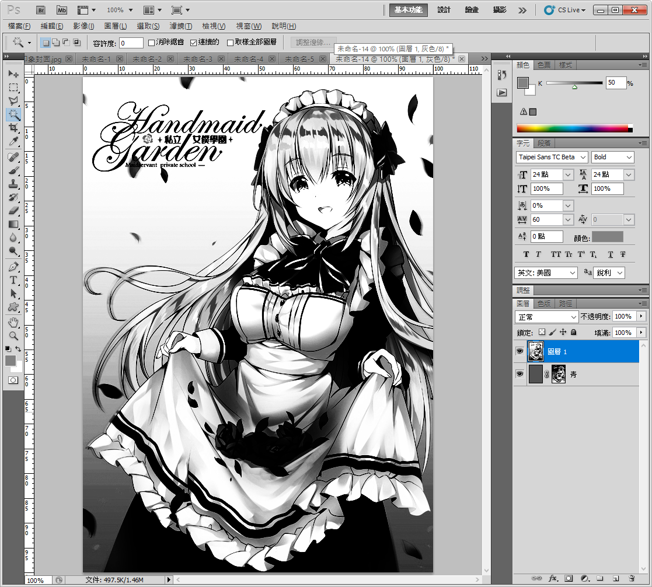Image resolution: width=652 pixels, height=587 pixels.
Task: Select the Type tool in toolbox
Action: 13,280
